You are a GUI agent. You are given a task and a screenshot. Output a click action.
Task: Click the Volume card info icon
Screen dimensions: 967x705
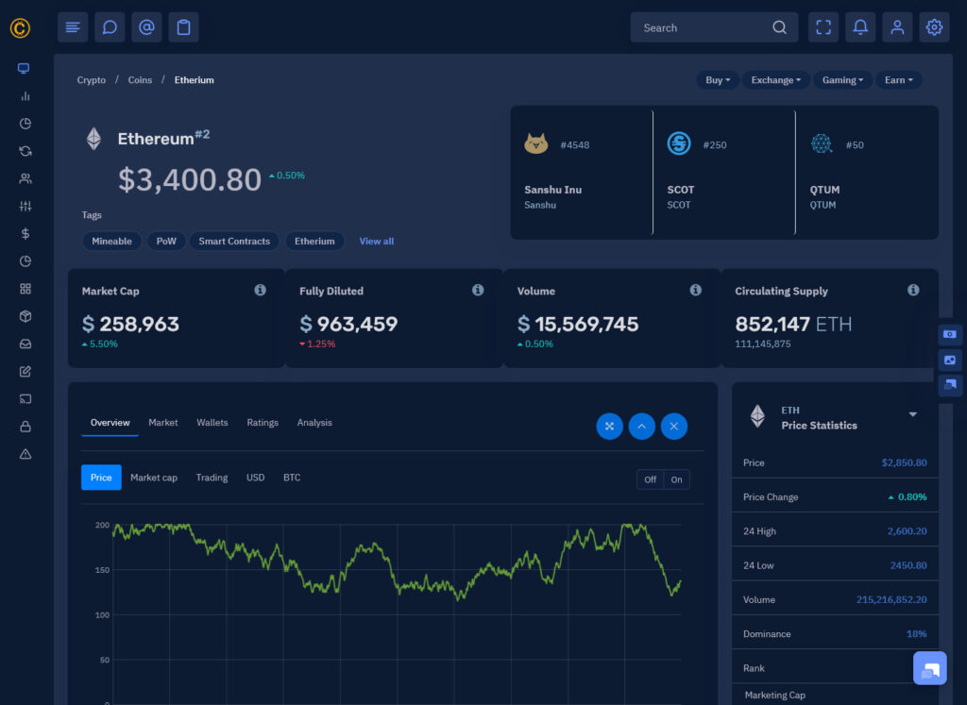(x=696, y=290)
